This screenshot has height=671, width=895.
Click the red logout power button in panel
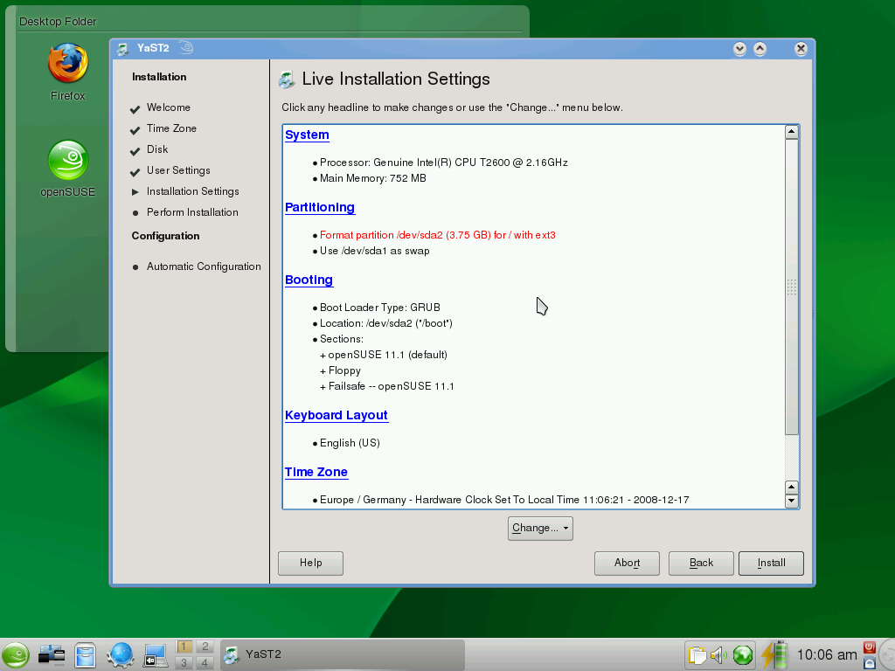870,647
